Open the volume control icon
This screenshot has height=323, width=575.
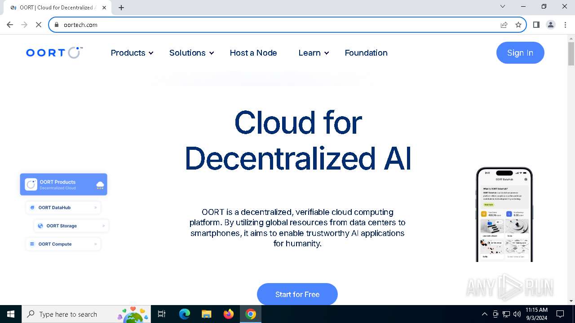pyautogui.click(x=517, y=314)
